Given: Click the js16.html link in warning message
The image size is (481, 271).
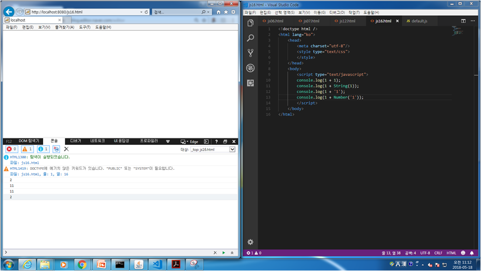Looking at the screenshot, I should tap(30, 174).
